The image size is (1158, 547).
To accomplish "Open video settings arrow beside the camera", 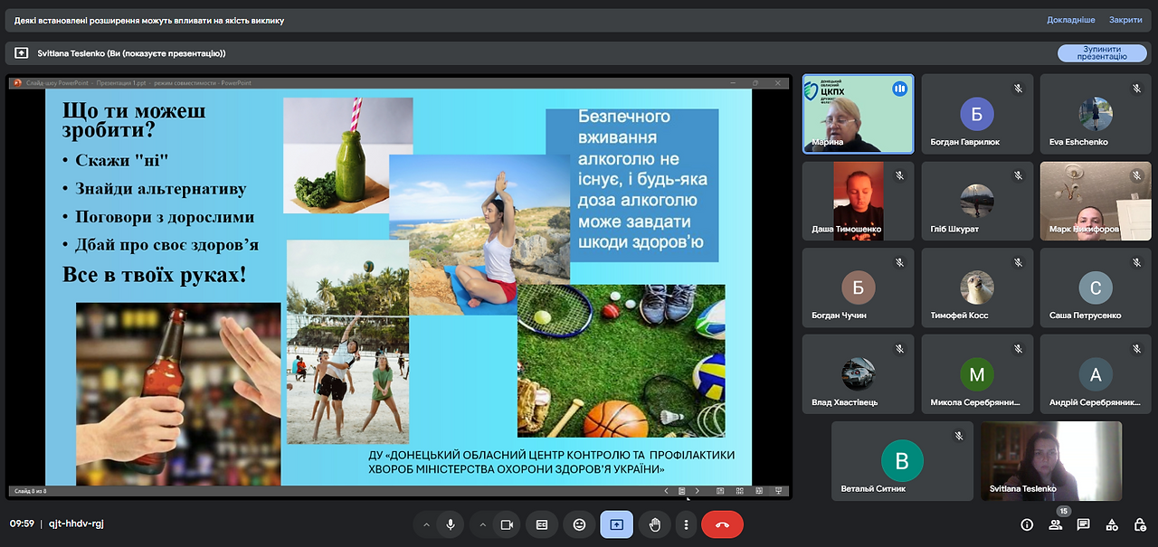I will 482,524.
